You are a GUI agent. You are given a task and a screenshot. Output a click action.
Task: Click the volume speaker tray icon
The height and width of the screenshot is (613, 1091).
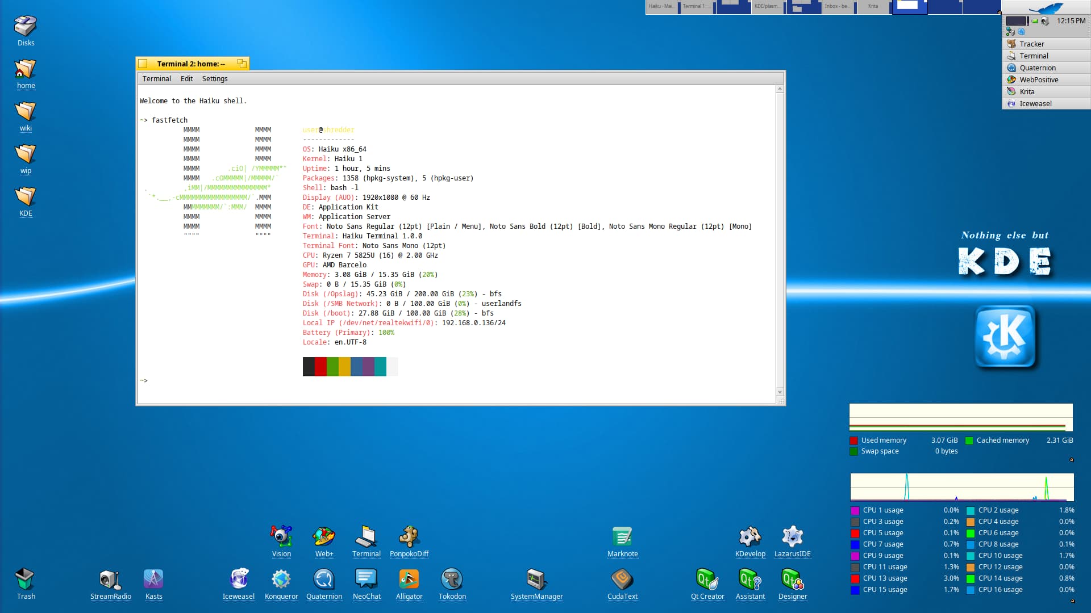1044,21
